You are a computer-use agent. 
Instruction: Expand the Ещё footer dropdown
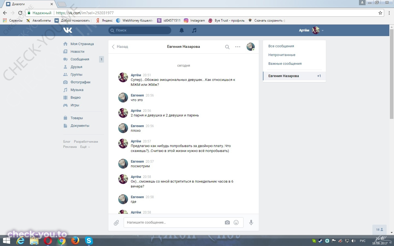click(85, 147)
